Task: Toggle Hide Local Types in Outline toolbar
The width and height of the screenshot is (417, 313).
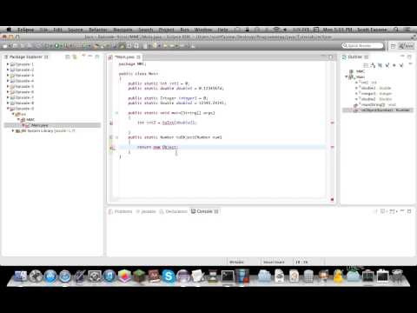Action: coord(401,65)
